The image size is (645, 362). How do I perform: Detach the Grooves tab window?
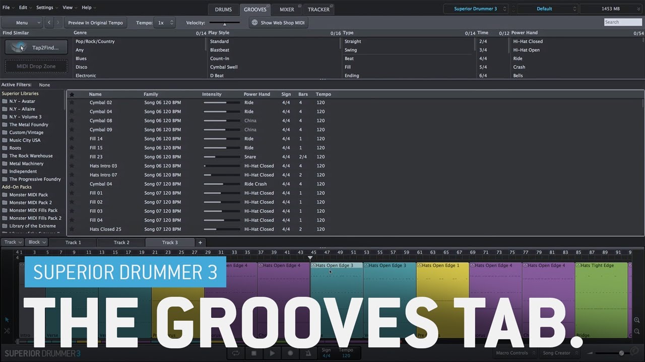coord(269,6)
